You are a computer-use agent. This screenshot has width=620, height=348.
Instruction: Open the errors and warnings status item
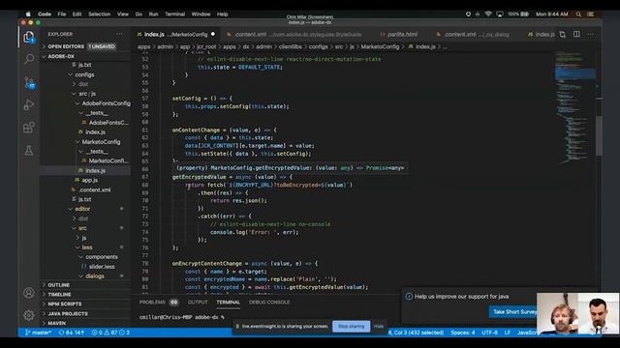coord(110,333)
